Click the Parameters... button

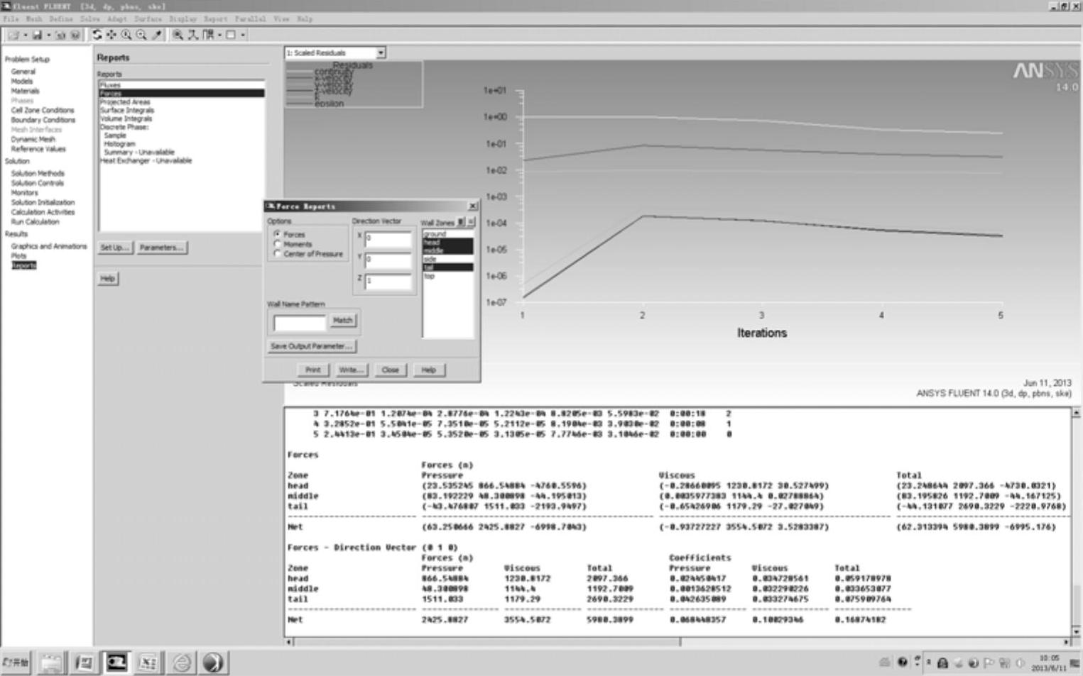(161, 248)
